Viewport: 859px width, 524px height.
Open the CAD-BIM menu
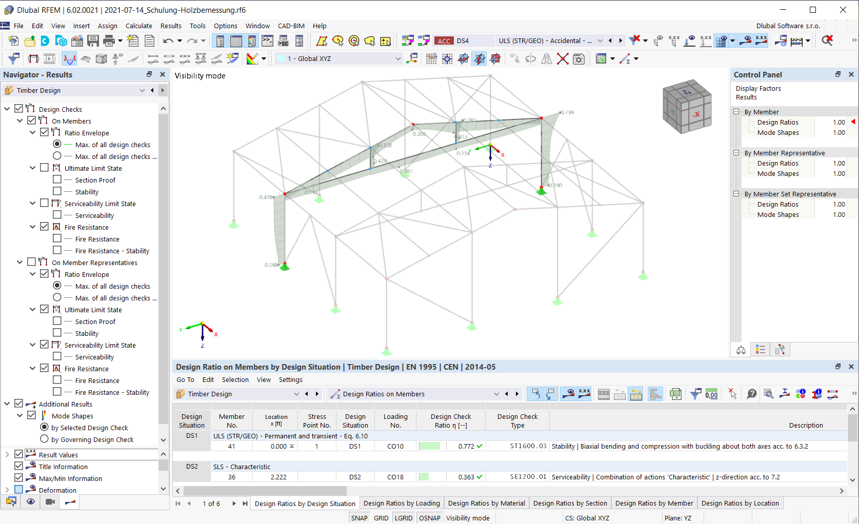pyautogui.click(x=291, y=26)
